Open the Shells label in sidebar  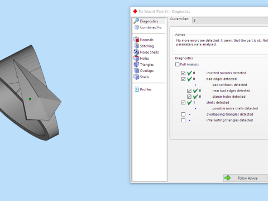click(145, 77)
